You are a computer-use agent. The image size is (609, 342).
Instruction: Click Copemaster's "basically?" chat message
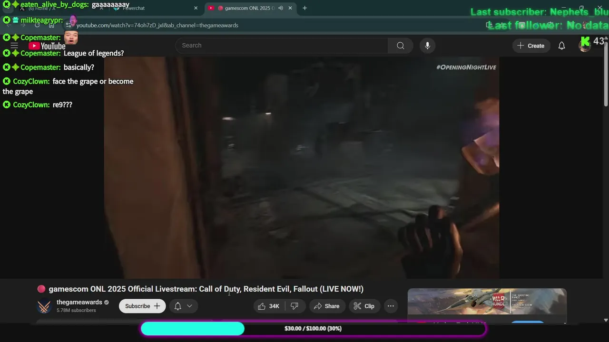point(79,67)
